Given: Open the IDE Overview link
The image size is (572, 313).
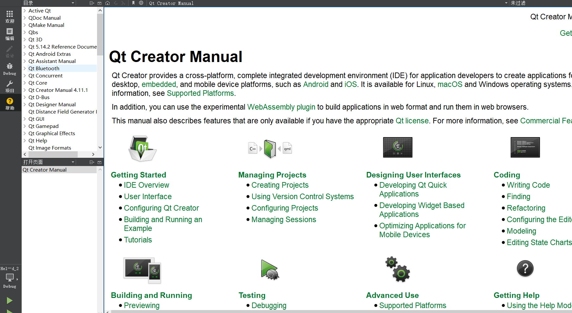Looking at the screenshot, I should click(147, 185).
